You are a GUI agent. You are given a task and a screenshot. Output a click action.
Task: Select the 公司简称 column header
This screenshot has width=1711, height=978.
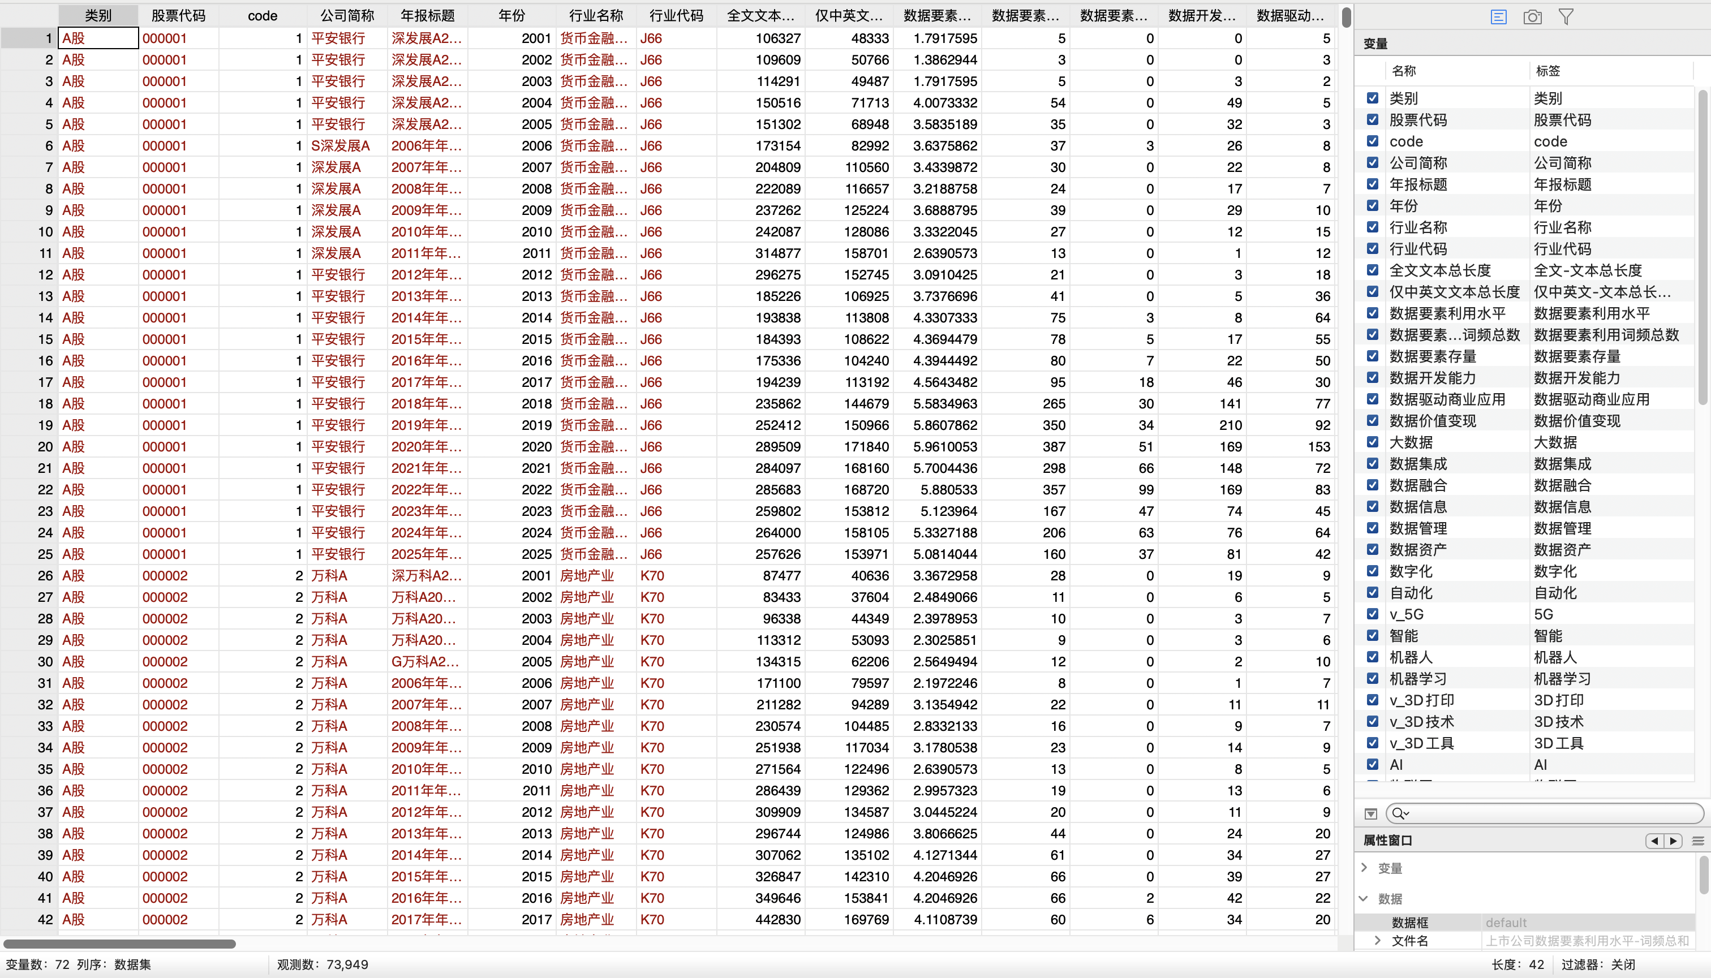click(x=347, y=15)
